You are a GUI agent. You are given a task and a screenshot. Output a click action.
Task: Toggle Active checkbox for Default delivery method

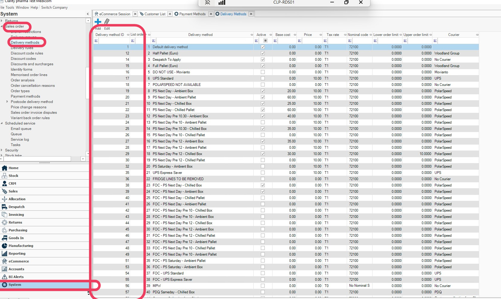[x=263, y=47]
